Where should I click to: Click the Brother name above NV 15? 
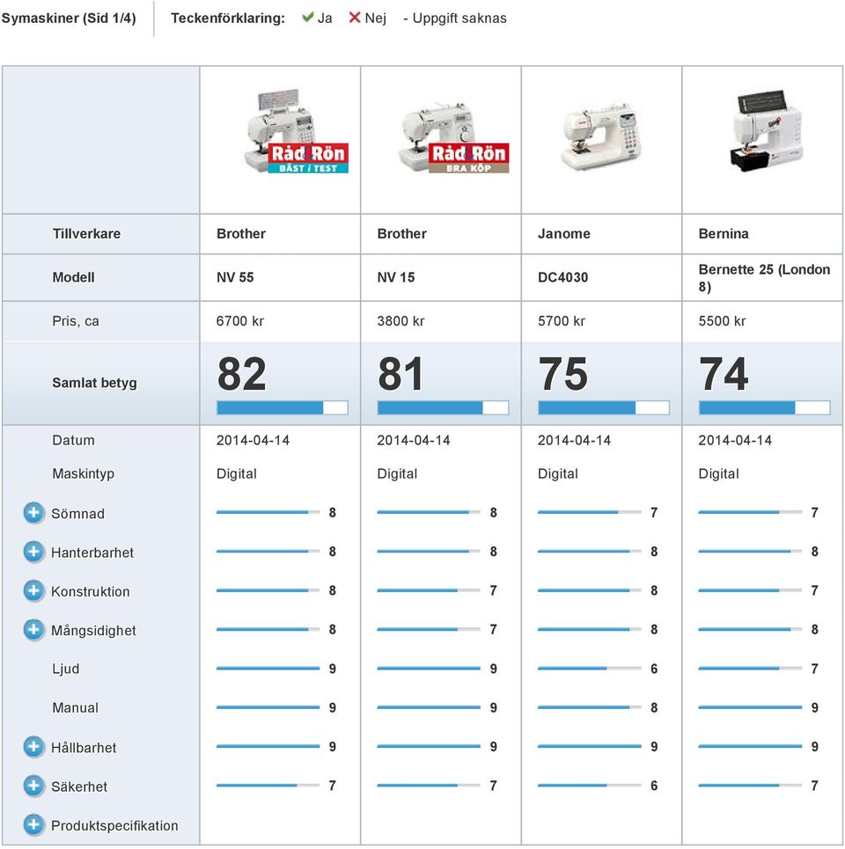click(x=402, y=234)
